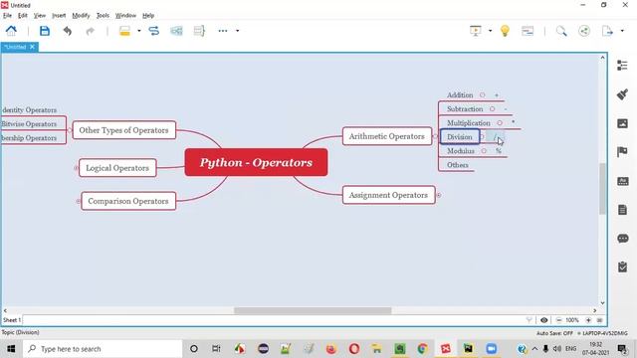Open the Outline side panel
This screenshot has width=637, height=358.
(622, 66)
